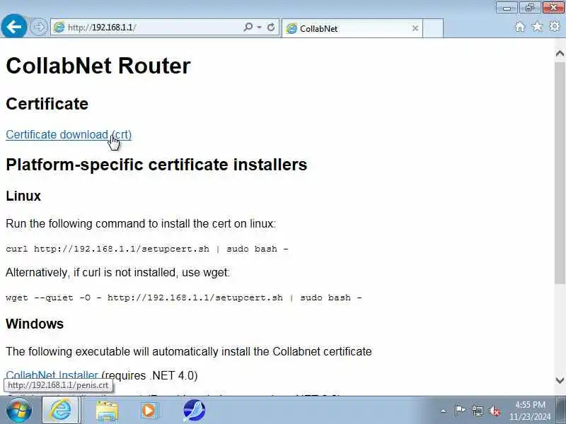Open the address bar dropdown arrow

coord(259,27)
